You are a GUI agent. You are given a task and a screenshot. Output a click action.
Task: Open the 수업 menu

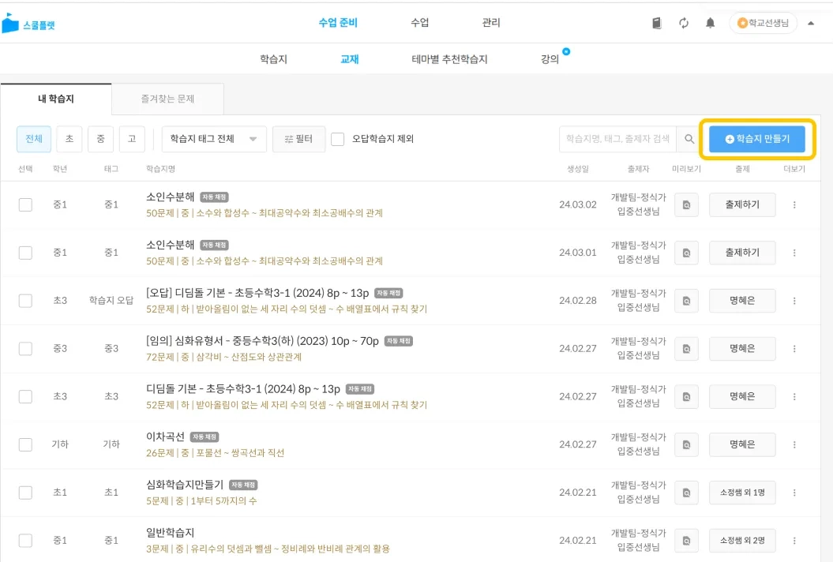(x=420, y=23)
